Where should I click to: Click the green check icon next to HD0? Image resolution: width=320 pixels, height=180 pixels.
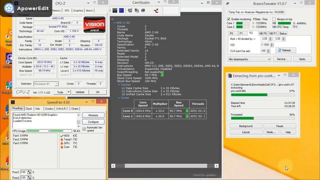61,135
